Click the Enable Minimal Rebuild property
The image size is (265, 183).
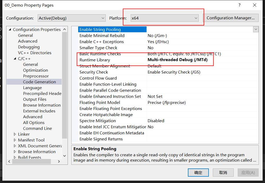click(102, 36)
